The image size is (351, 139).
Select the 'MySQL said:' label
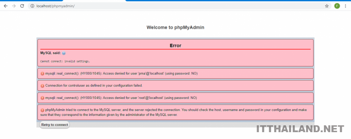[50, 53]
